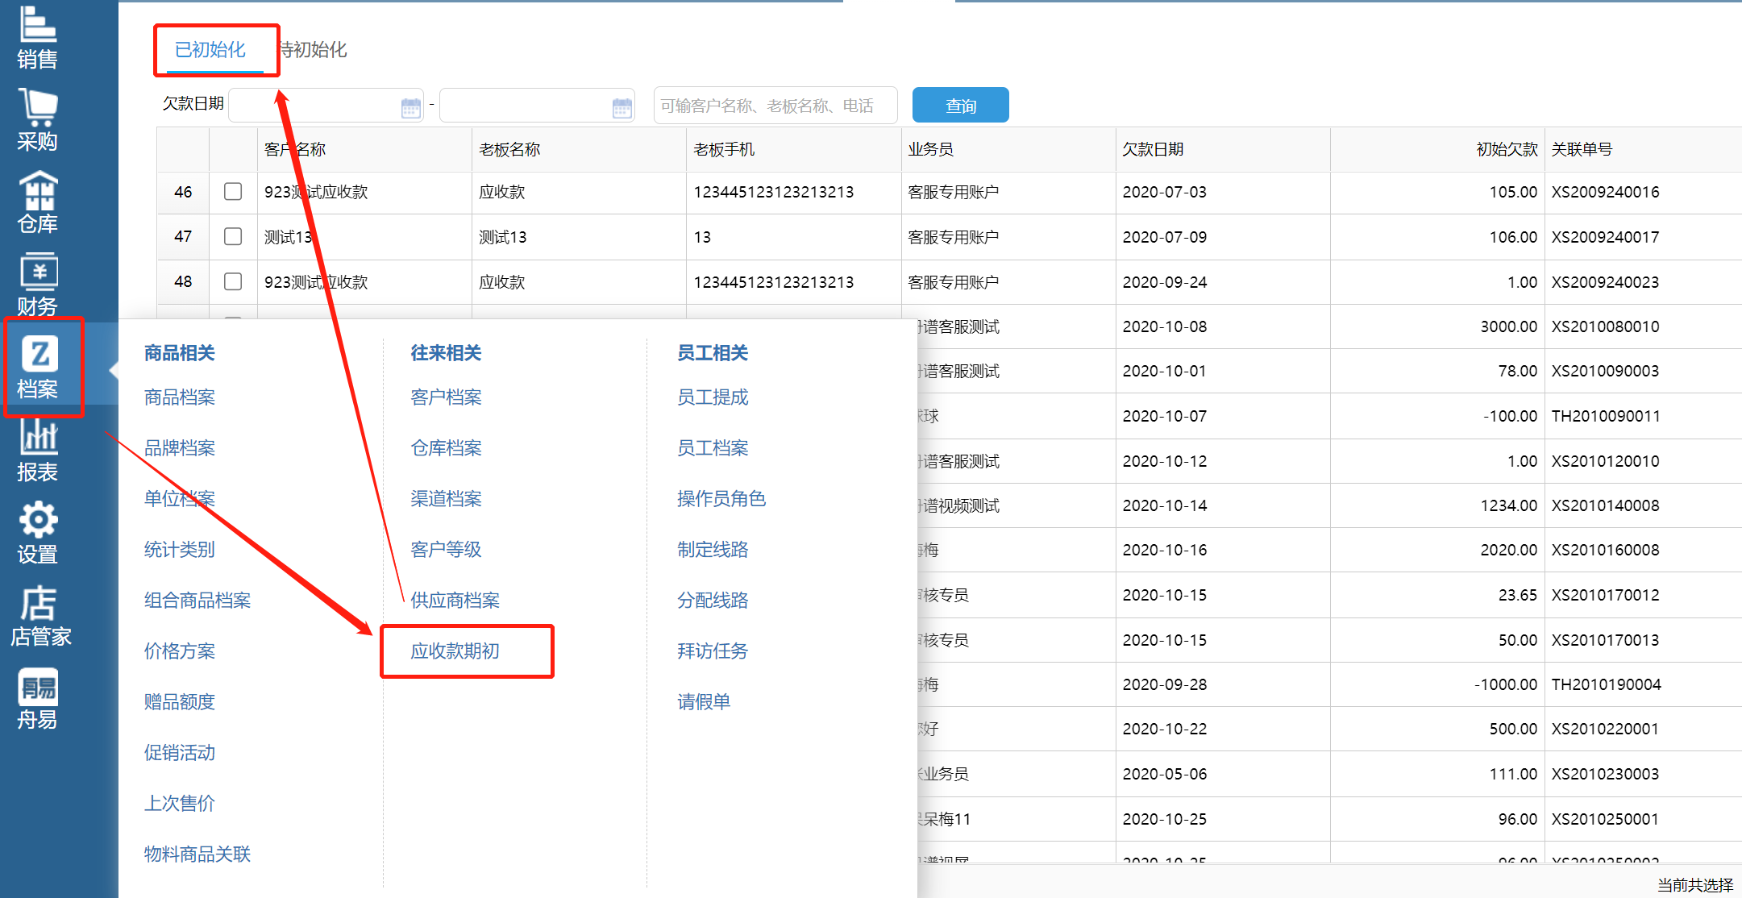Select the 档案 (Archives) sidebar module
The width and height of the screenshot is (1742, 898).
(39, 368)
